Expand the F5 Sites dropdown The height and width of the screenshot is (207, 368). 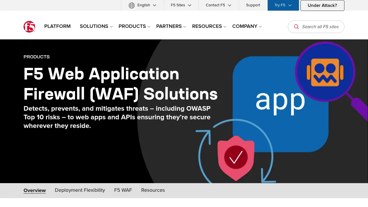click(181, 5)
